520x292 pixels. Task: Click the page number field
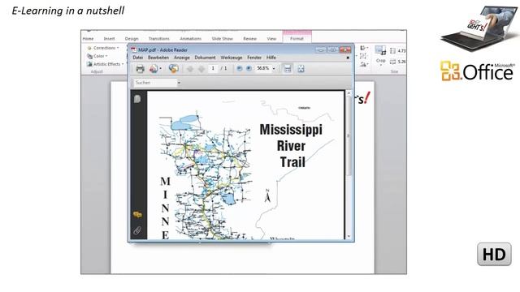click(x=213, y=68)
